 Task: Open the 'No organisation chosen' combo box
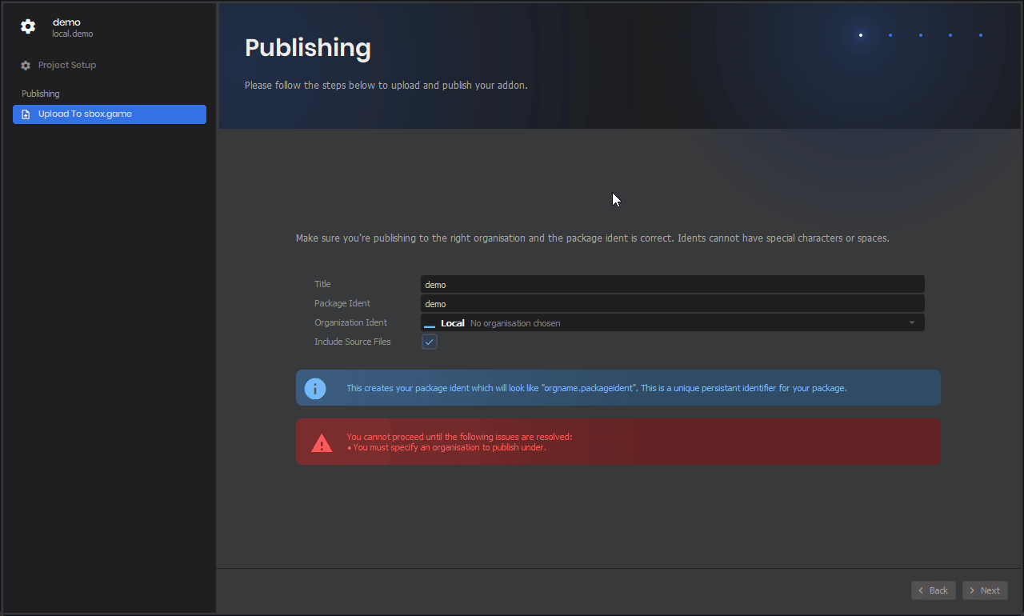(x=672, y=323)
